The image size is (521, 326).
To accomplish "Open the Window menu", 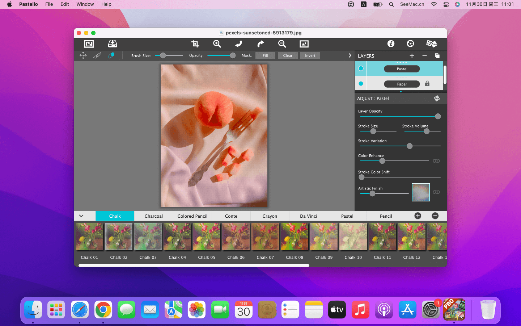I will [85, 4].
